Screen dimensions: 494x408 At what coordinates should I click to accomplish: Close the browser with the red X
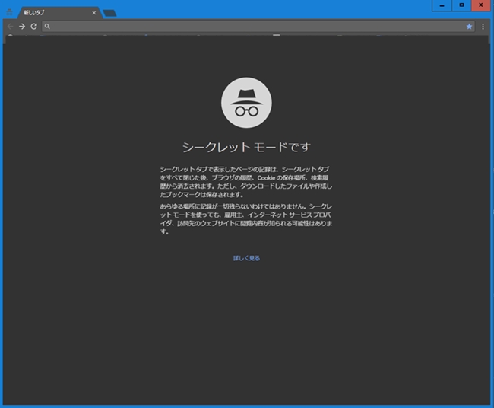coord(481,5)
